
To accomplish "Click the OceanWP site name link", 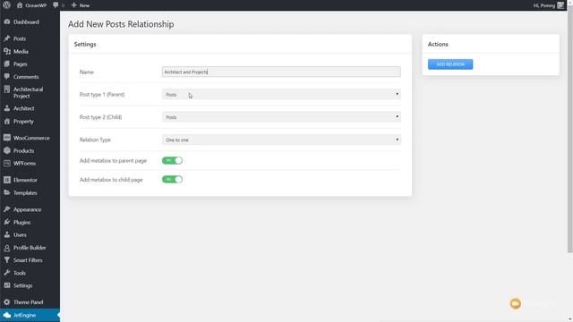I will click(36, 5).
